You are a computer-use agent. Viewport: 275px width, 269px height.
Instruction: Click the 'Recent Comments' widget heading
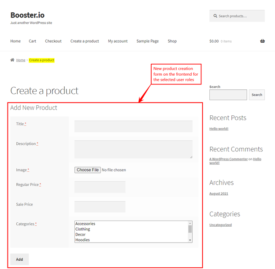[x=236, y=149]
